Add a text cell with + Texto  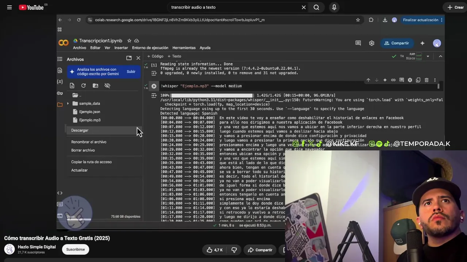click(174, 56)
